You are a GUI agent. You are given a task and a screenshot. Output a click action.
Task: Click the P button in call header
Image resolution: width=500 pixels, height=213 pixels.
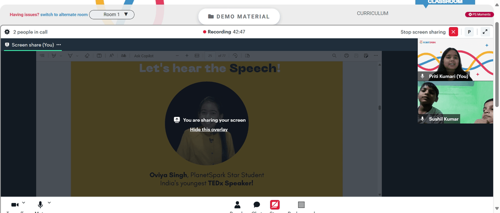[469, 32]
